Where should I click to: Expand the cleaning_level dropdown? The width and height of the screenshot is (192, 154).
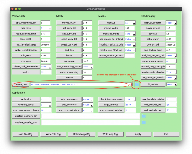pyautogui.click(x=50, y=105)
